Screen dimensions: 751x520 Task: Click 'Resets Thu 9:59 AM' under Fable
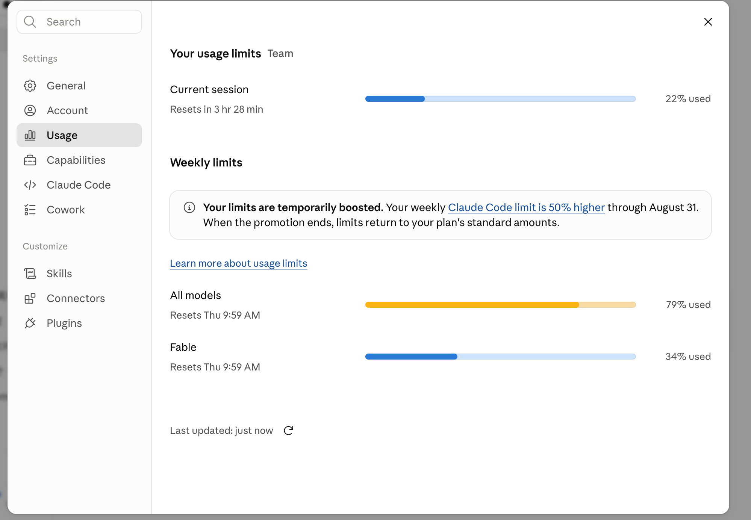[215, 367]
